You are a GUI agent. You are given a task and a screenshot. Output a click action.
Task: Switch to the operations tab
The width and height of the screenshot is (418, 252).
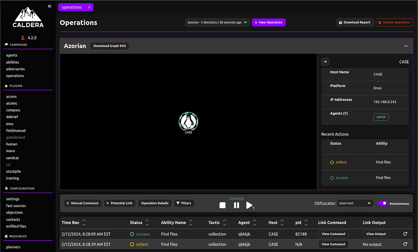coord(72,7)
